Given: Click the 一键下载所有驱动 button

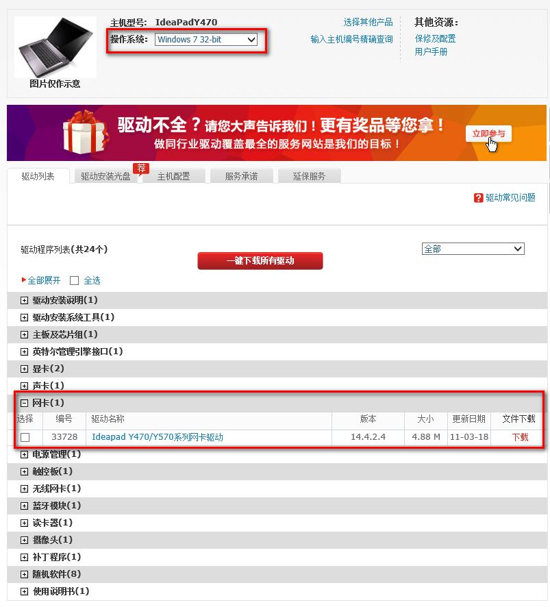Looking at the screenshot, I should pos(260,261).
